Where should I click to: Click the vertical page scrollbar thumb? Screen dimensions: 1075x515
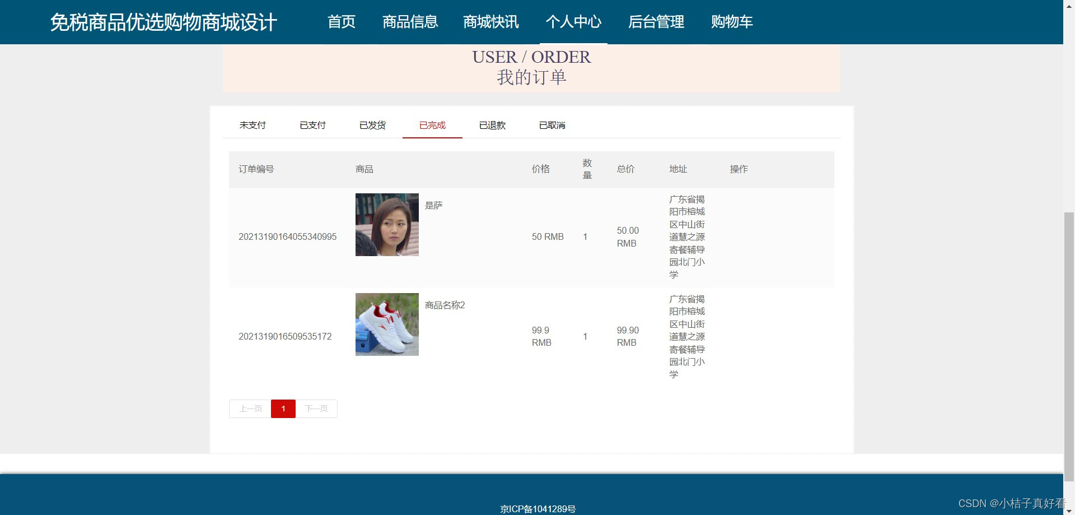tap(1069, 346)
